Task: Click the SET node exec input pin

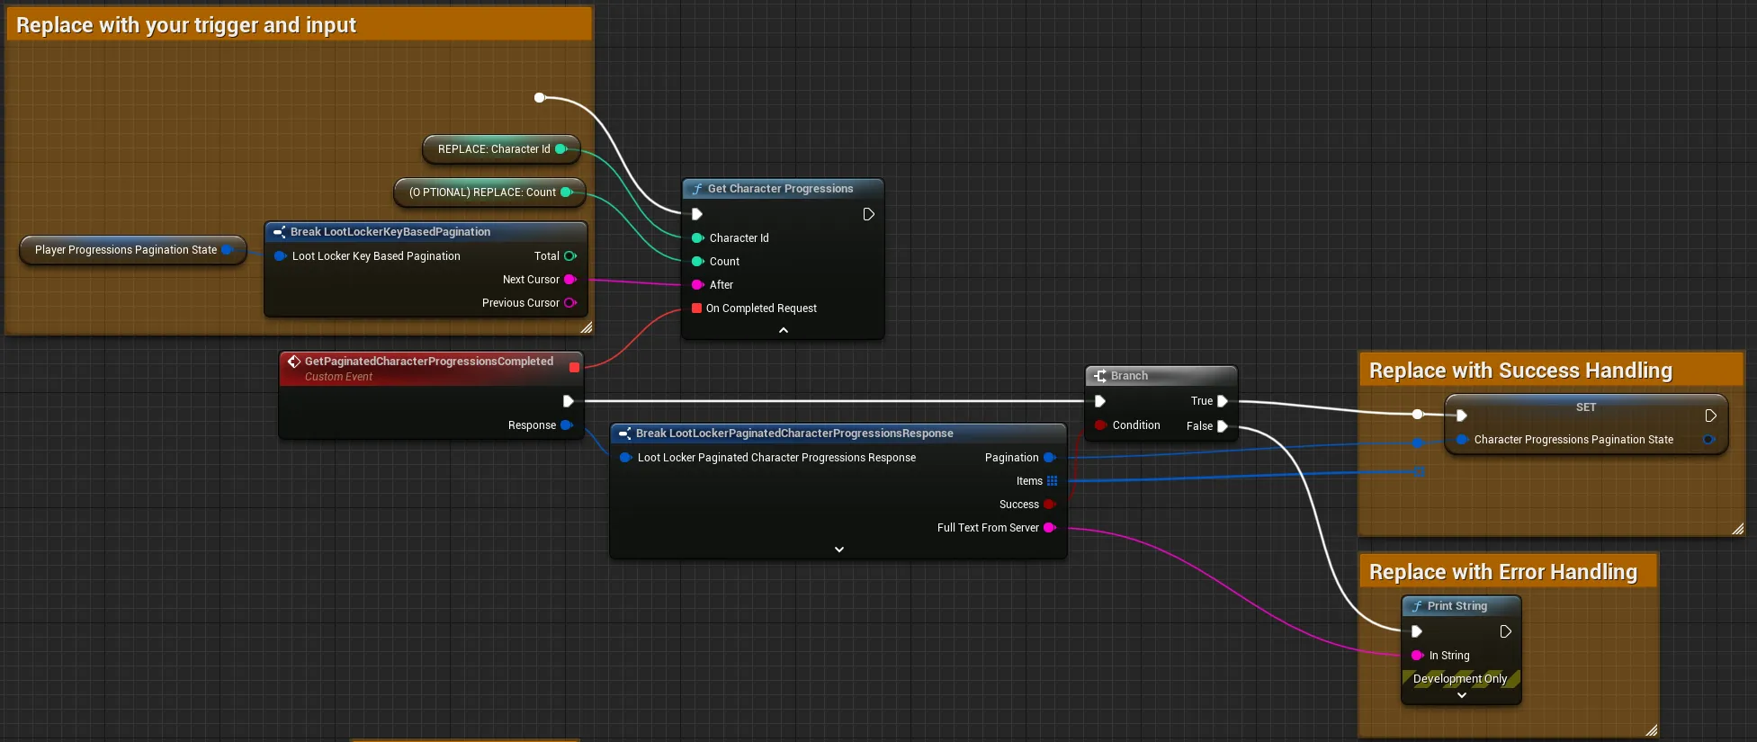Action: click(1462, 416)
